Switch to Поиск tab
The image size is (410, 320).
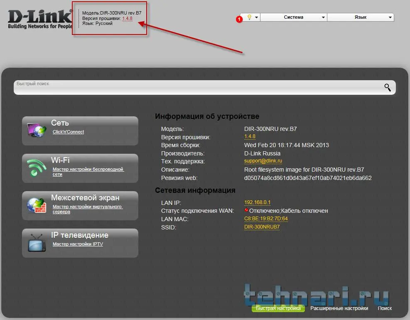click(x=385, y=308)
